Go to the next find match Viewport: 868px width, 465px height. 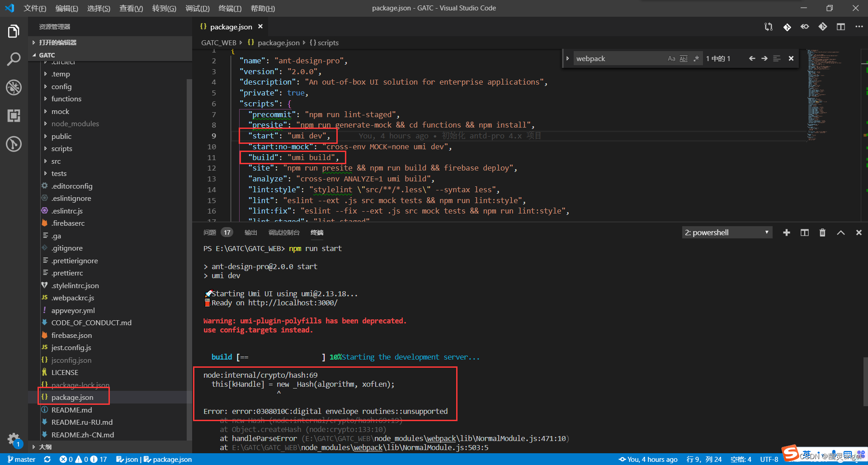pyautogui.click(x=764, y=58)
